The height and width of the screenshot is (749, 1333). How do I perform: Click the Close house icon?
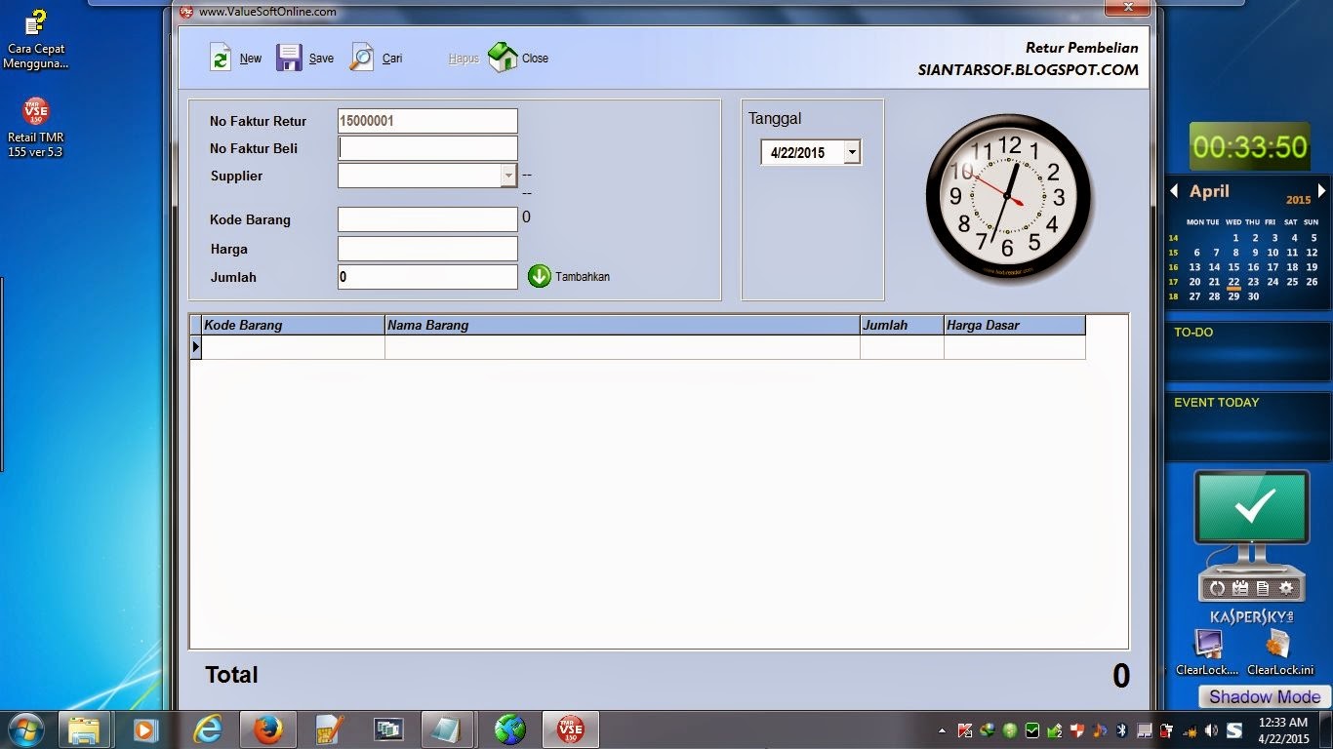click(503, 58)
